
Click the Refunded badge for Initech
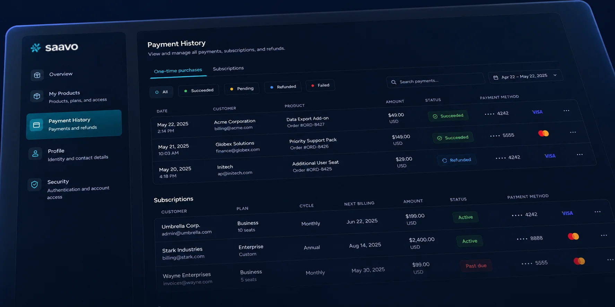tap(457, 160)
